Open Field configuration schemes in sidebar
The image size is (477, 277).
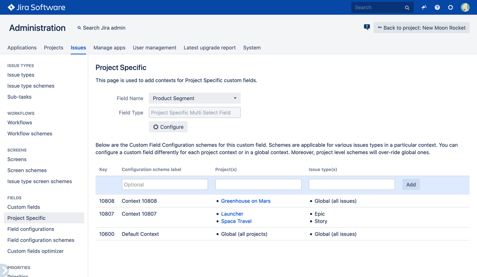click(41, 240)
